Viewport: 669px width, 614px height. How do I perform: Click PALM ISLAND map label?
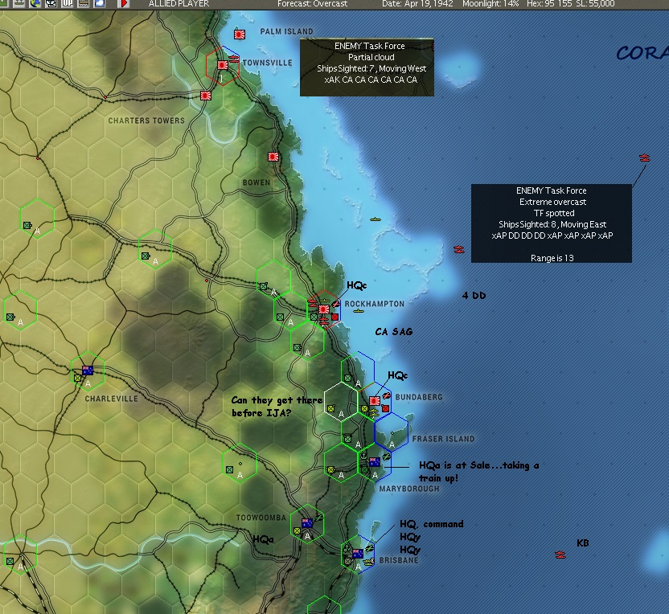tap(287, 31)
